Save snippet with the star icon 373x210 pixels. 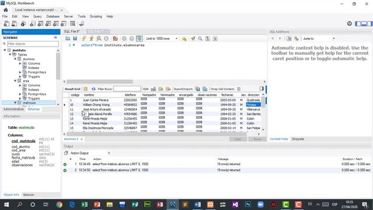point(184,38)
